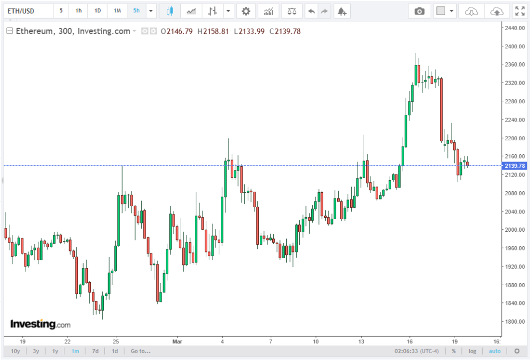Expand the time interval dropdown arrow
Screen dimensions: 532x360
pyautogui.click(x=151, y=11)
